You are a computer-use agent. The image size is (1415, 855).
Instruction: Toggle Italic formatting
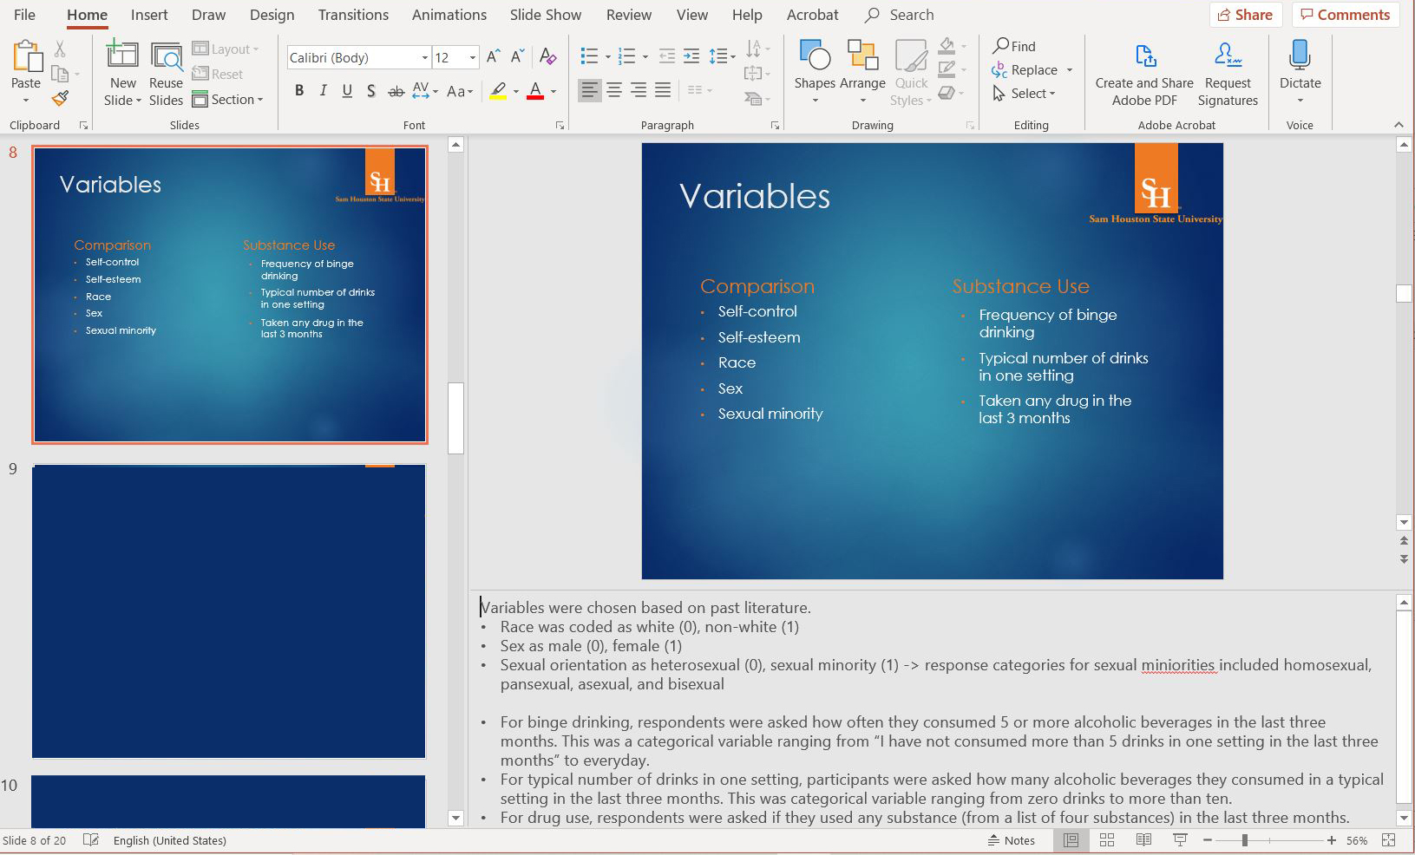(324, 91)
